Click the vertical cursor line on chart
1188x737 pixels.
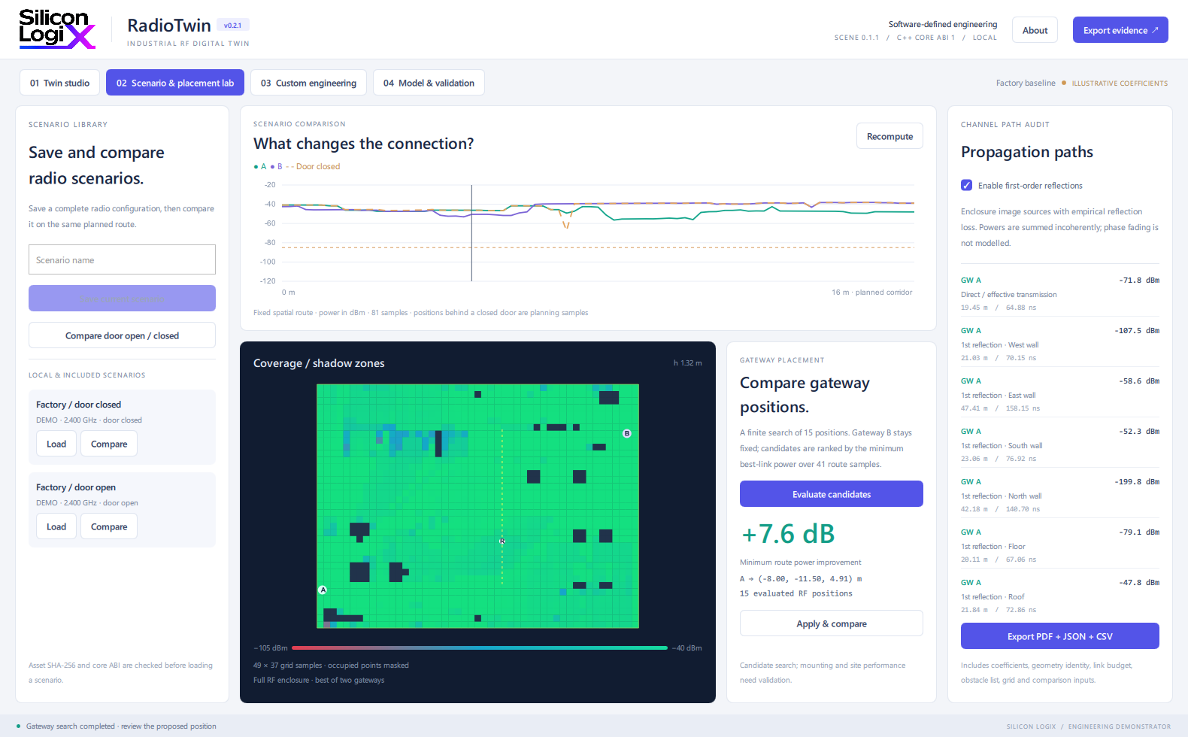(x=471, y=233)
